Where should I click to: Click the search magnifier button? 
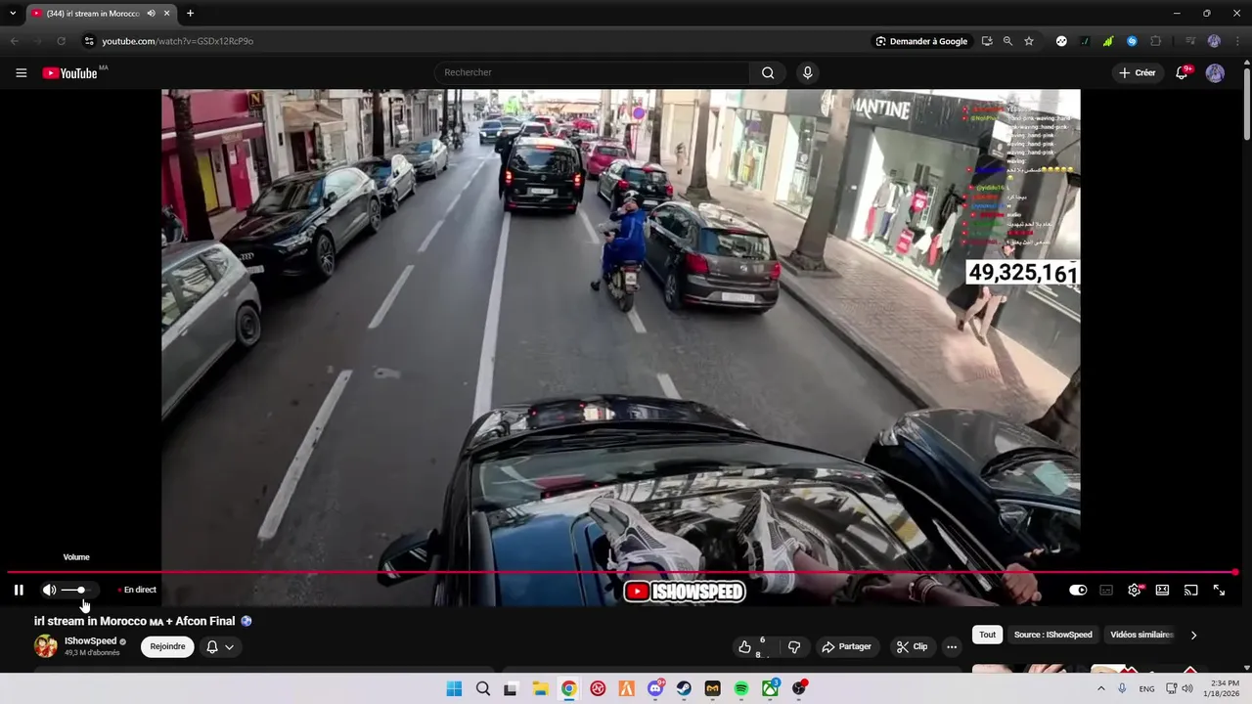pos(768,72)
